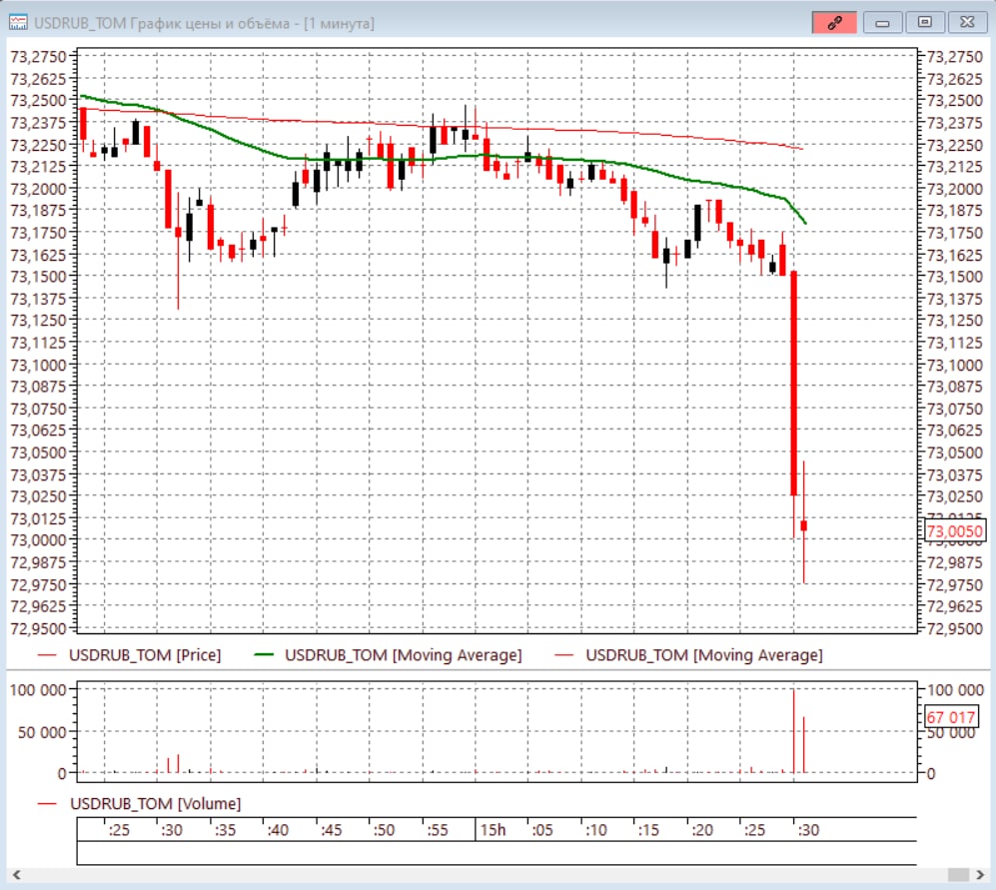Click the chart window icon in title bar
The width and height of the screenshot is (996, 890).
(18, 23)
